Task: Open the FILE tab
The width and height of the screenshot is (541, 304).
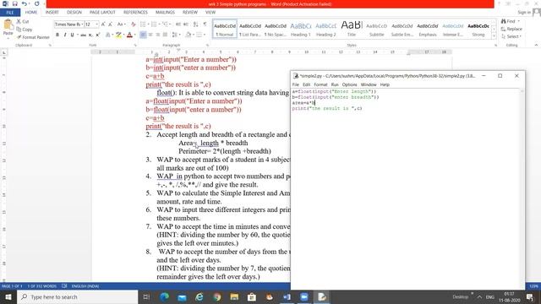Action: pos(10,13)
